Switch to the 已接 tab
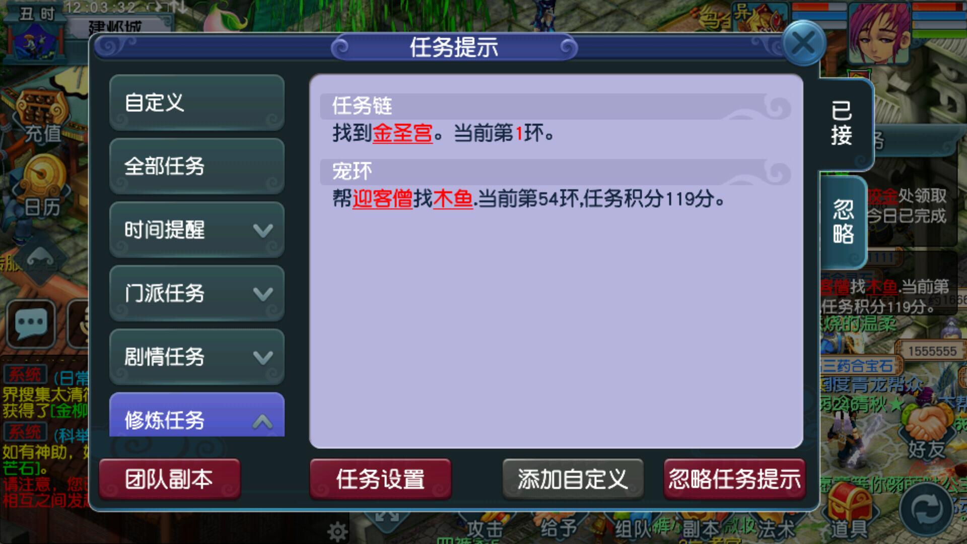967x544 pixels. coord(842,124)
